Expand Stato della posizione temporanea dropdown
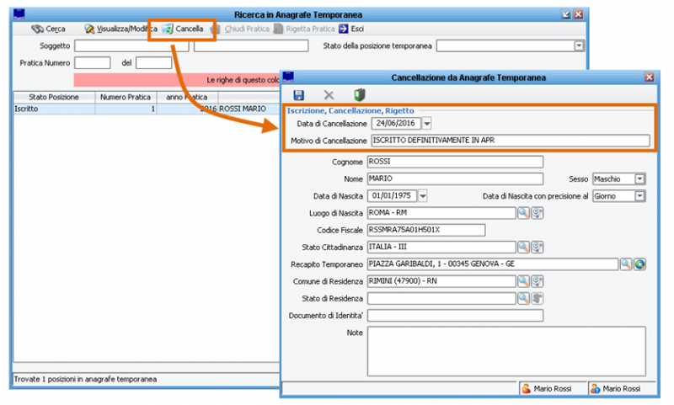This screenshot has height=405, width=674. point(580,45)
